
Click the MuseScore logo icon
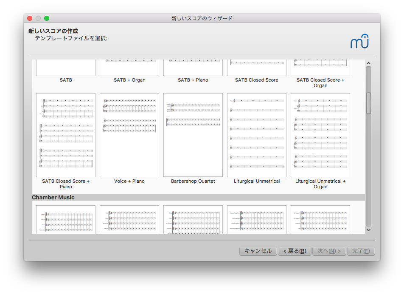pyautogui.click(x=360, y=41)
